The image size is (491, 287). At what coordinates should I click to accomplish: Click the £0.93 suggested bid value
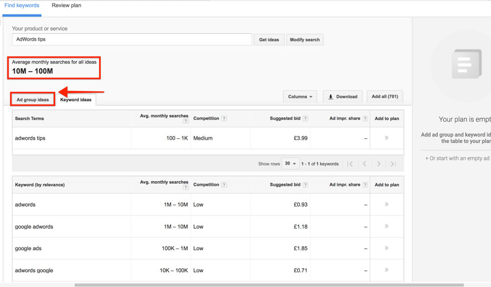(x=301, y=205)
